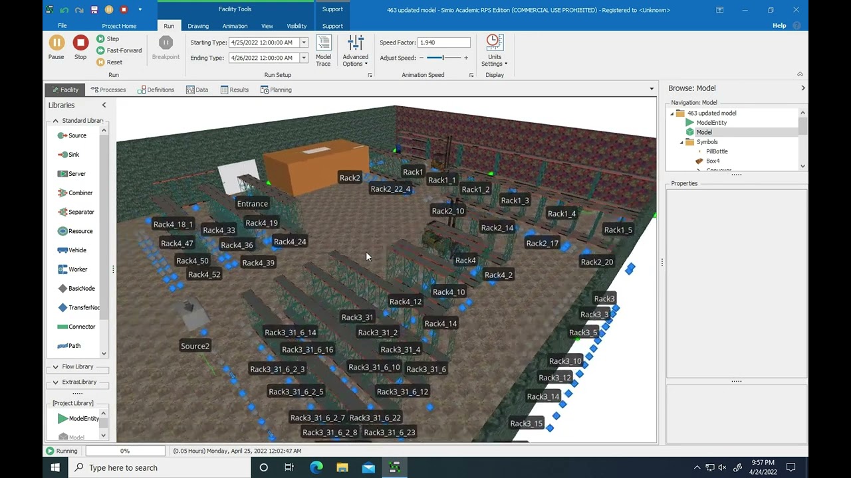Select the Connector link in library

[76, 327]
